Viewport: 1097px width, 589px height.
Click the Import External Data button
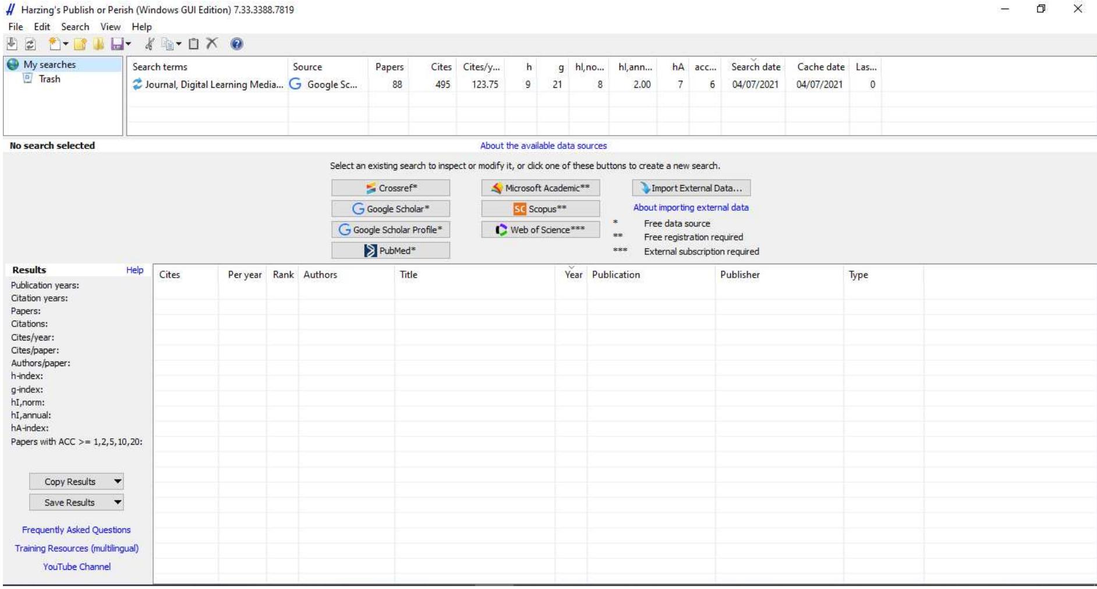point(691,188)
